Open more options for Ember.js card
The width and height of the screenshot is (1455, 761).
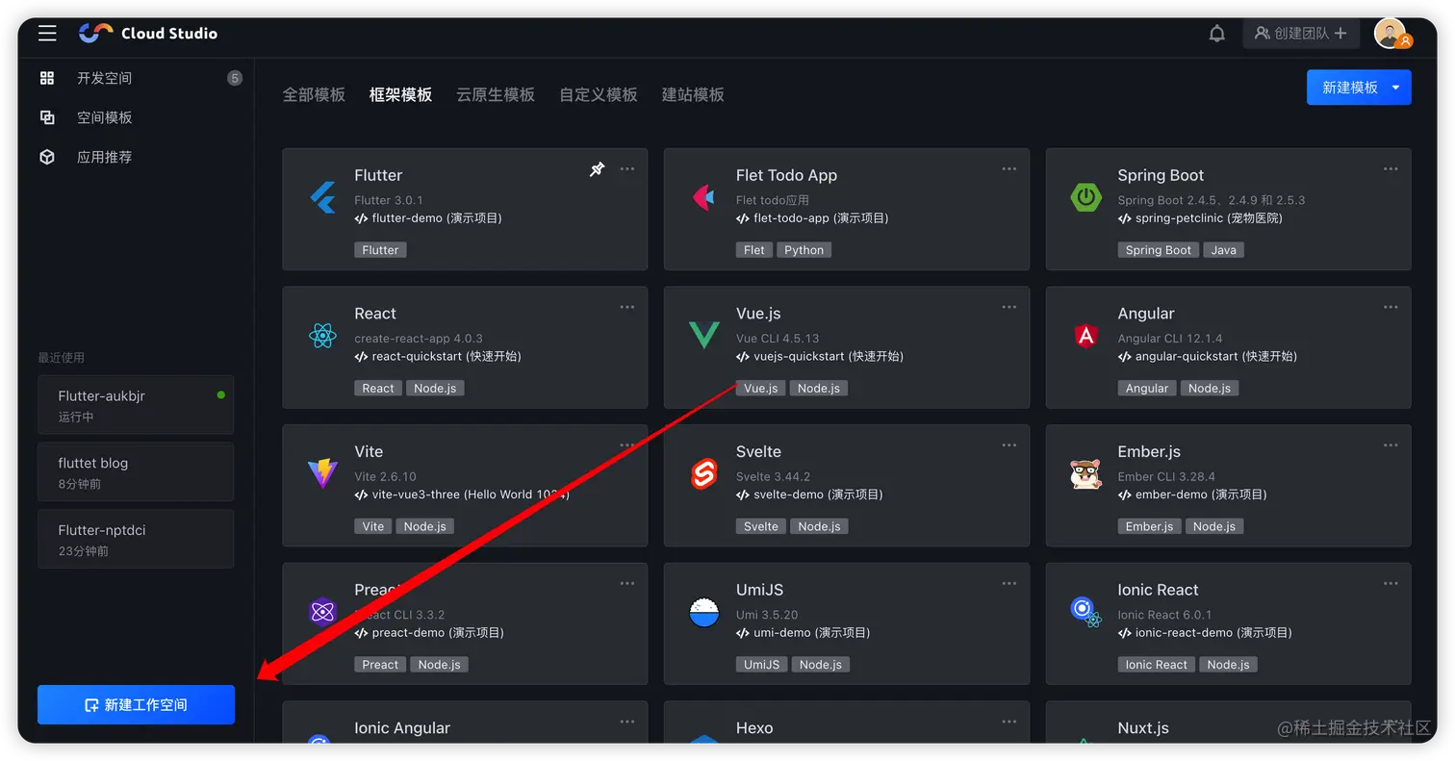[1391, 445]
